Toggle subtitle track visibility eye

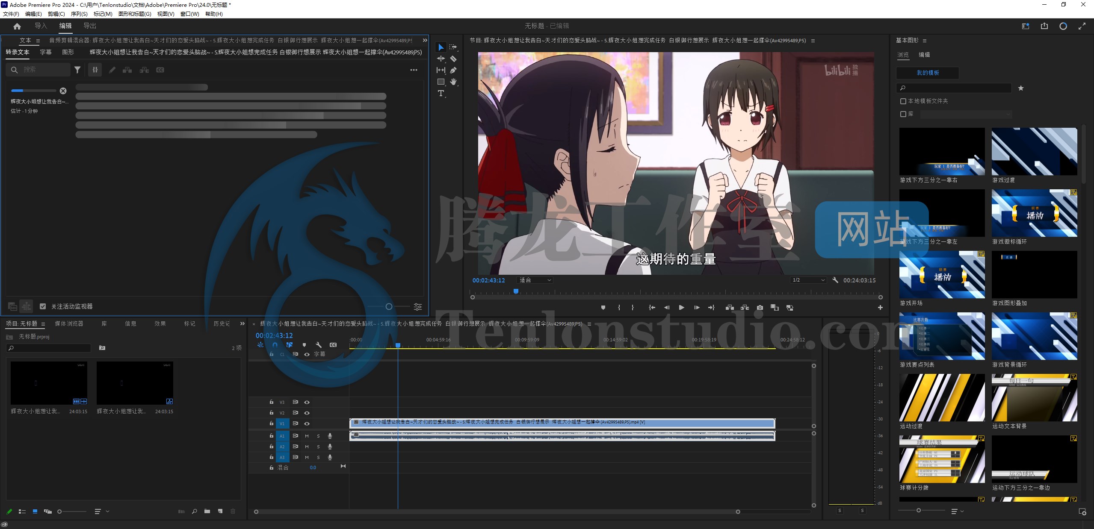(307, 354)
